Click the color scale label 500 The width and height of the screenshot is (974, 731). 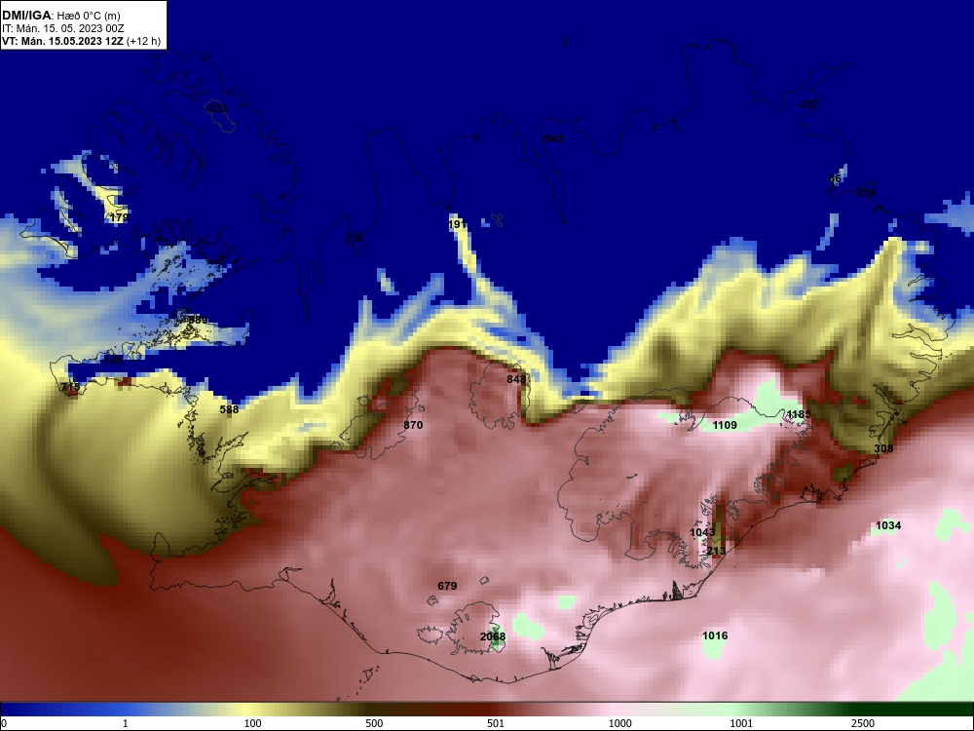pos(374,723)
